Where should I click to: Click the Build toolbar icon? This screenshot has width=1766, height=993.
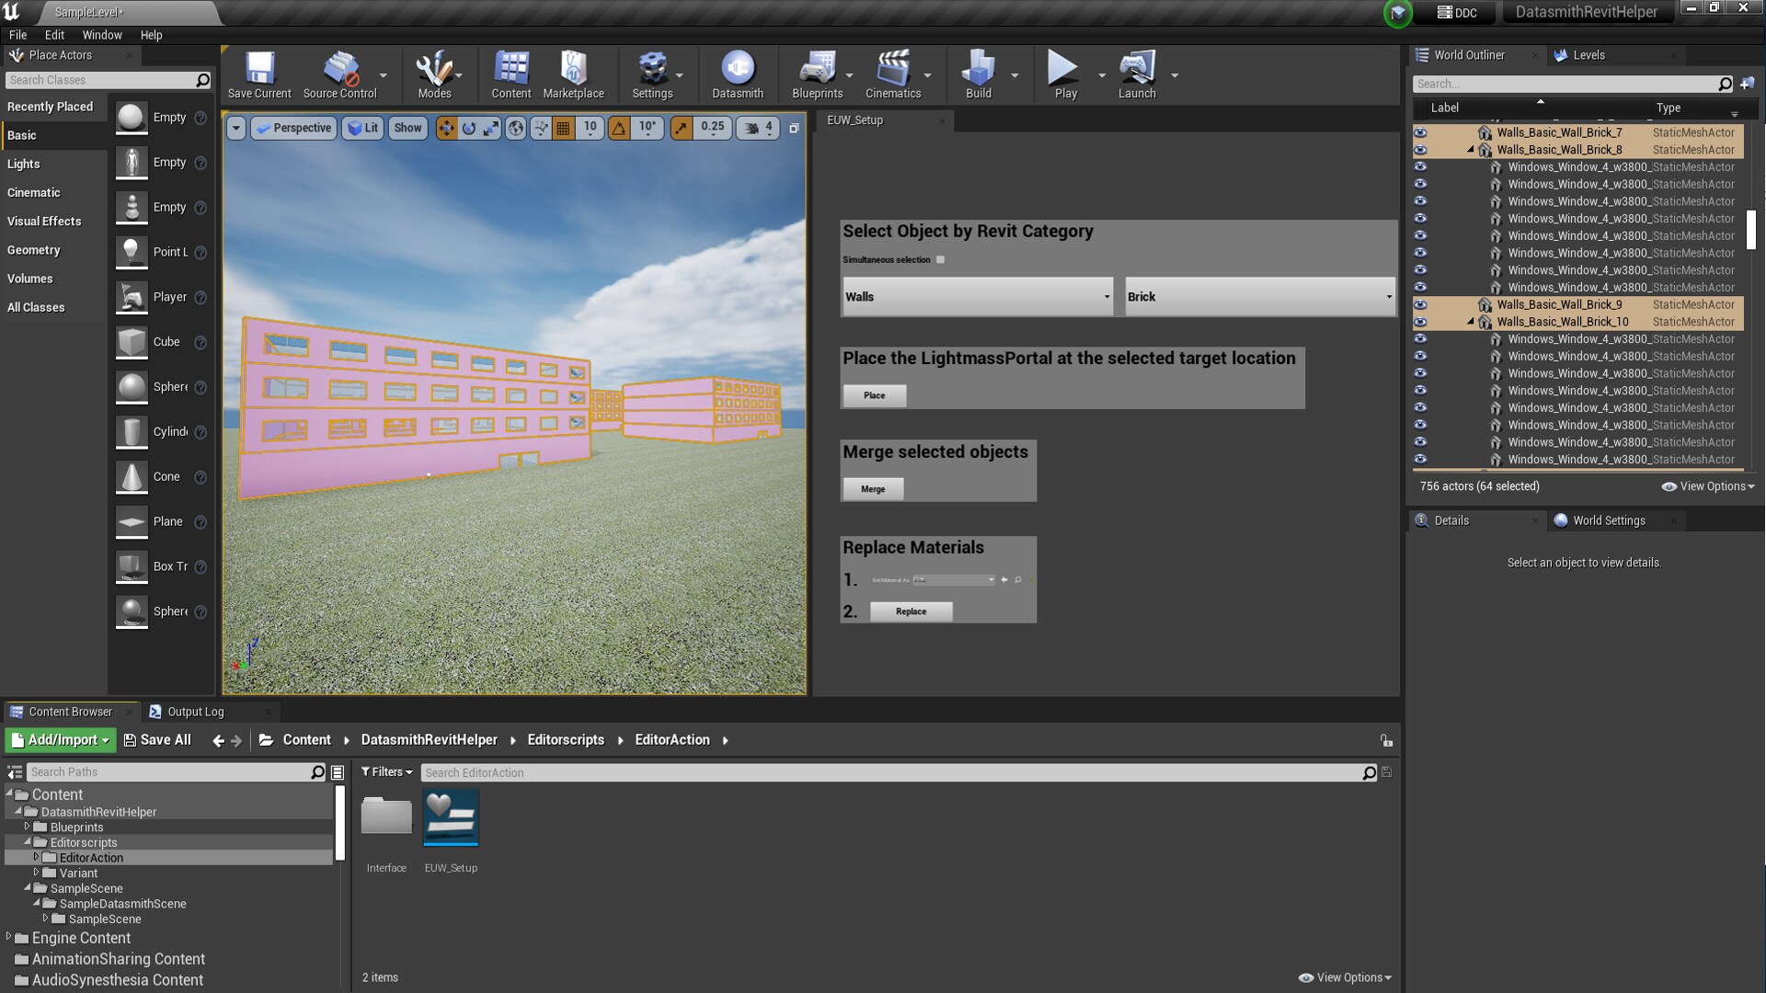tap(979, 74)
